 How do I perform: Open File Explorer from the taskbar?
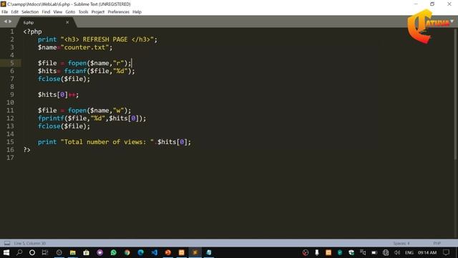click(x=73, y=252)
